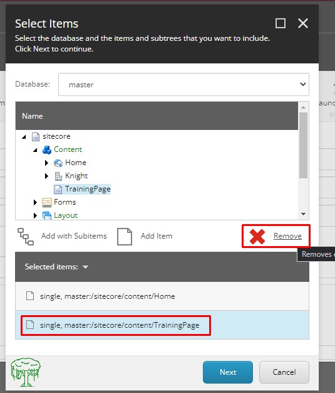Select the Forms tree item
This screenshot has height=393, width=335.
(64, 202)
